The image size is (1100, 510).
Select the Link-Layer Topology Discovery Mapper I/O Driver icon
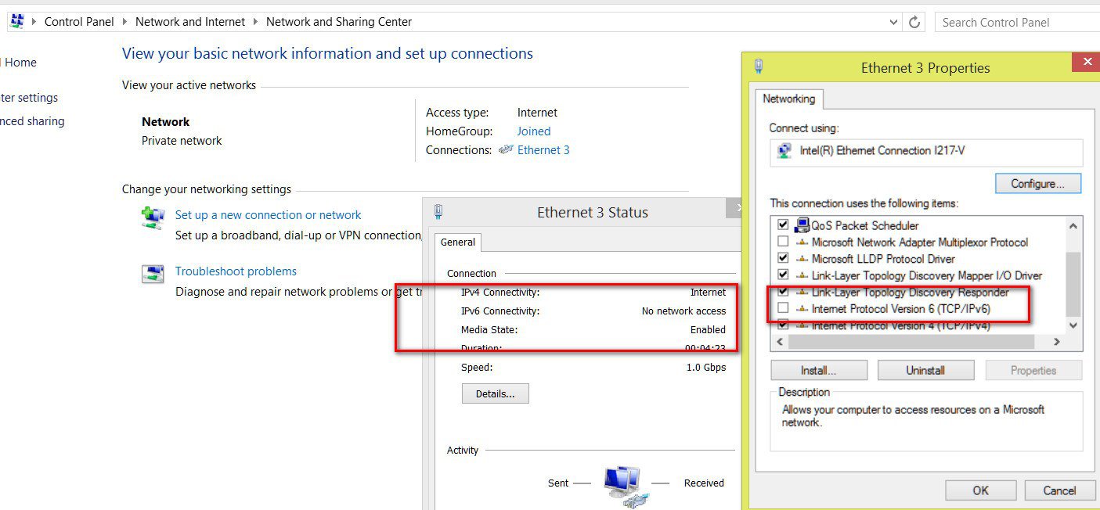pyautogui.click(x=802, y=275)
